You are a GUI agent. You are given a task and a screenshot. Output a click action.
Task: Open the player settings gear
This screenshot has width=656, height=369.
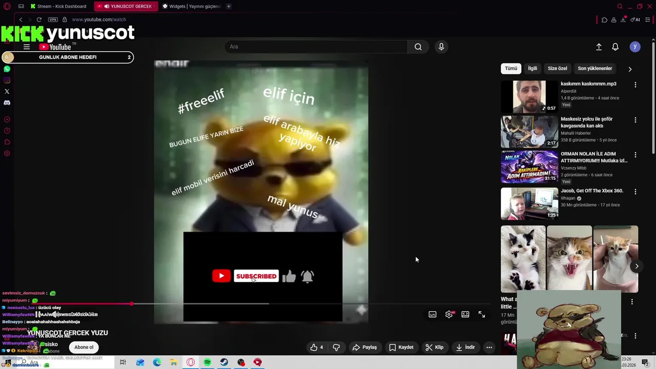coord(449,314)
